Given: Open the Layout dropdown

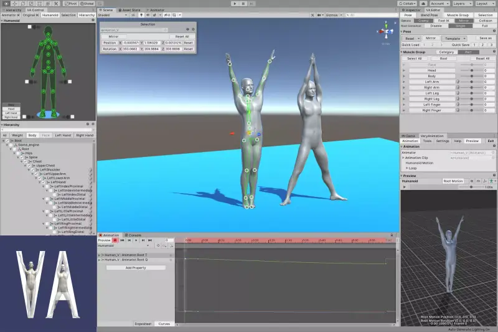Looking at the screenshot, I should coord(484,4).
